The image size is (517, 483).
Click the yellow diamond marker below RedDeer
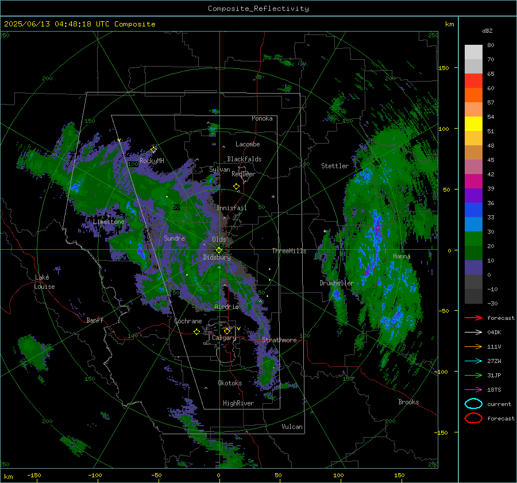(236, 187)
